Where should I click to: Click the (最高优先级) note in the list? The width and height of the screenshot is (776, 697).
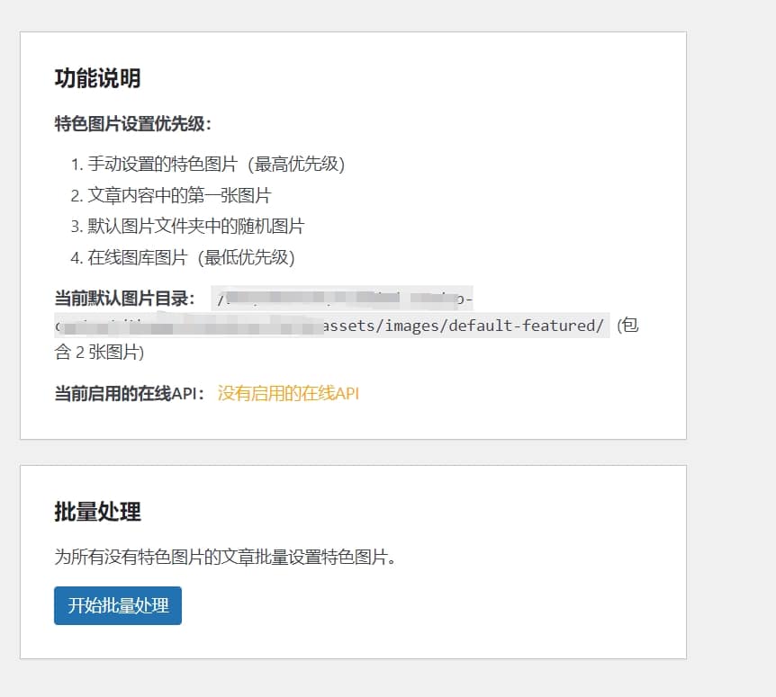tap(295, 164)
